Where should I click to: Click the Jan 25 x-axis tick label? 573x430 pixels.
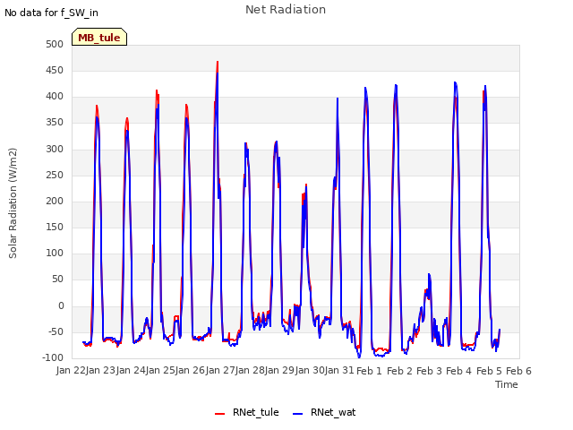point(160,371)
